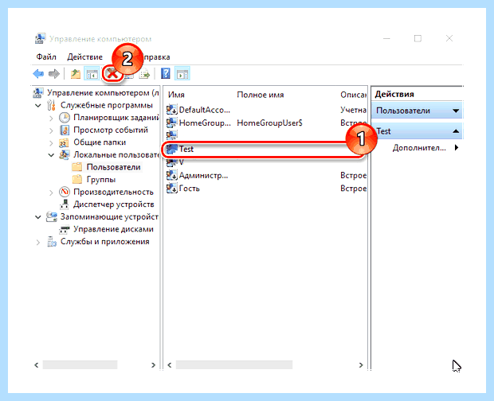Viewport: 494px width, 401px height.
Task: Click the Администратор user icon
Action: [171, 175]
